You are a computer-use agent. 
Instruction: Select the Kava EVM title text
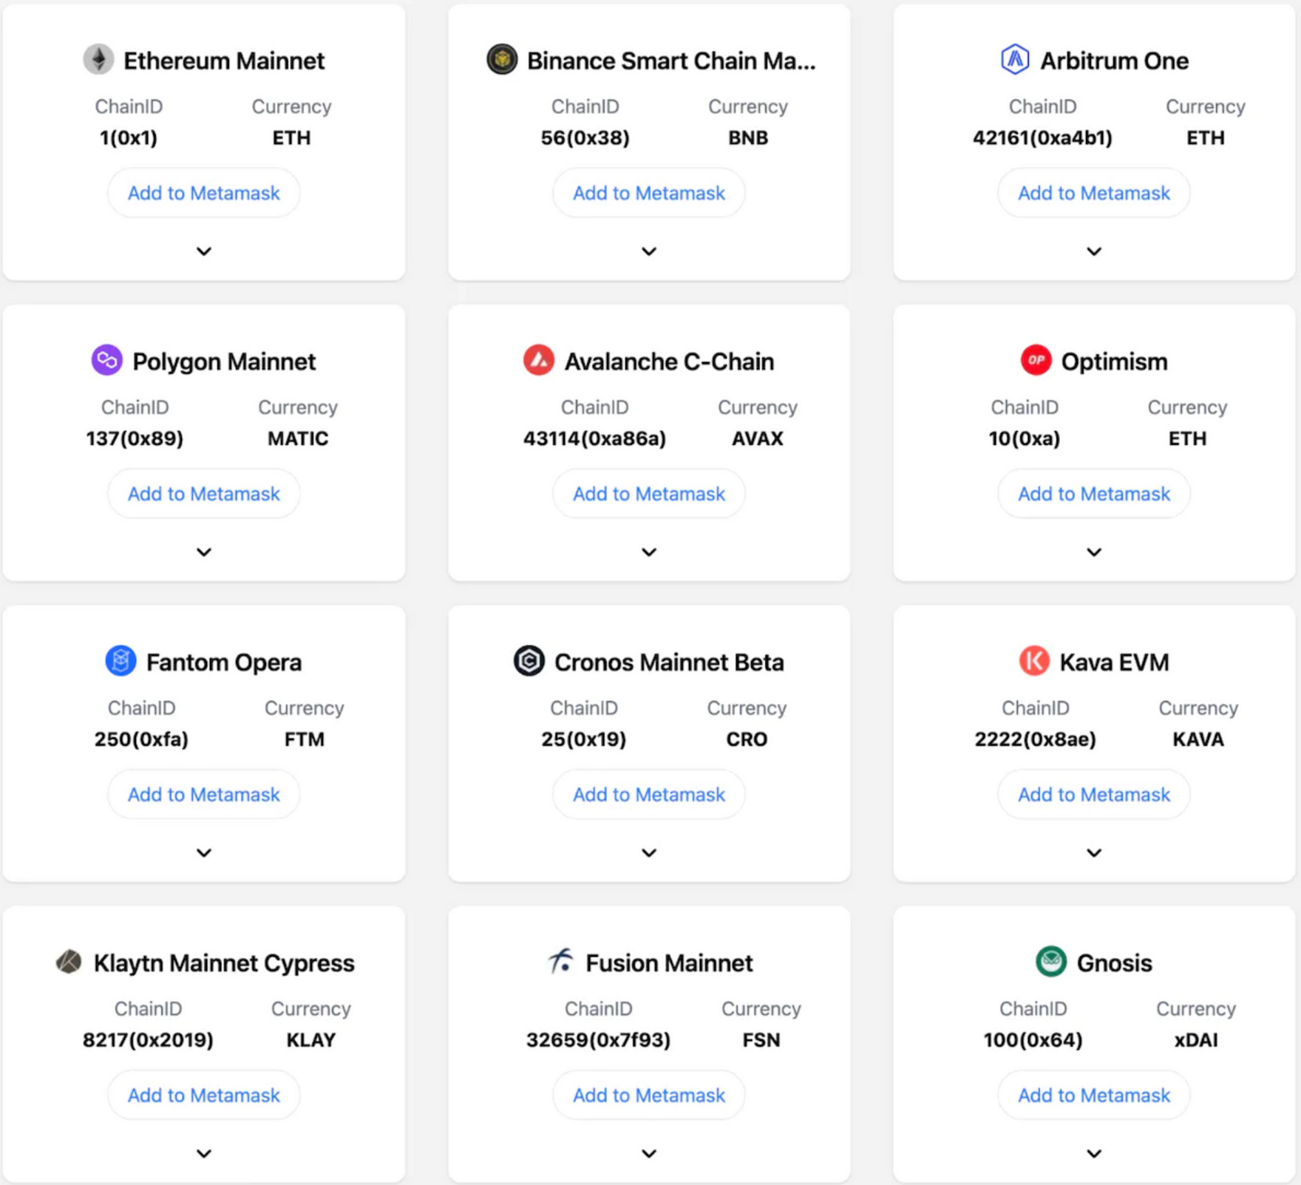1115,662
